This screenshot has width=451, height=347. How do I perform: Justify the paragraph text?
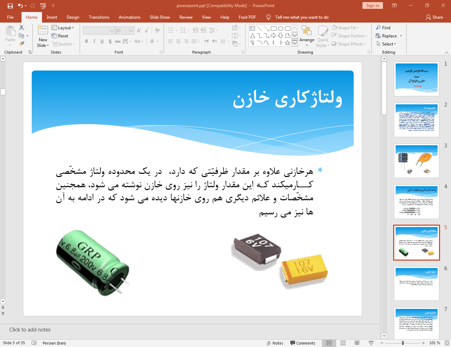click(x=194, y=41)
